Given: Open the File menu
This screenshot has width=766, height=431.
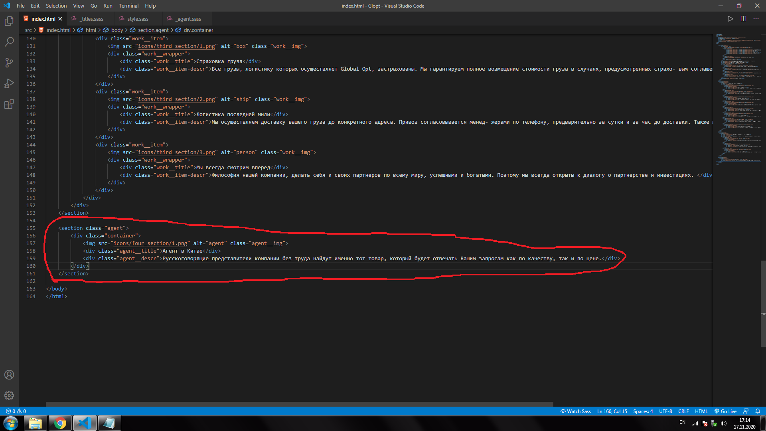Looking at the screenshot, I should tap(21, 6).
